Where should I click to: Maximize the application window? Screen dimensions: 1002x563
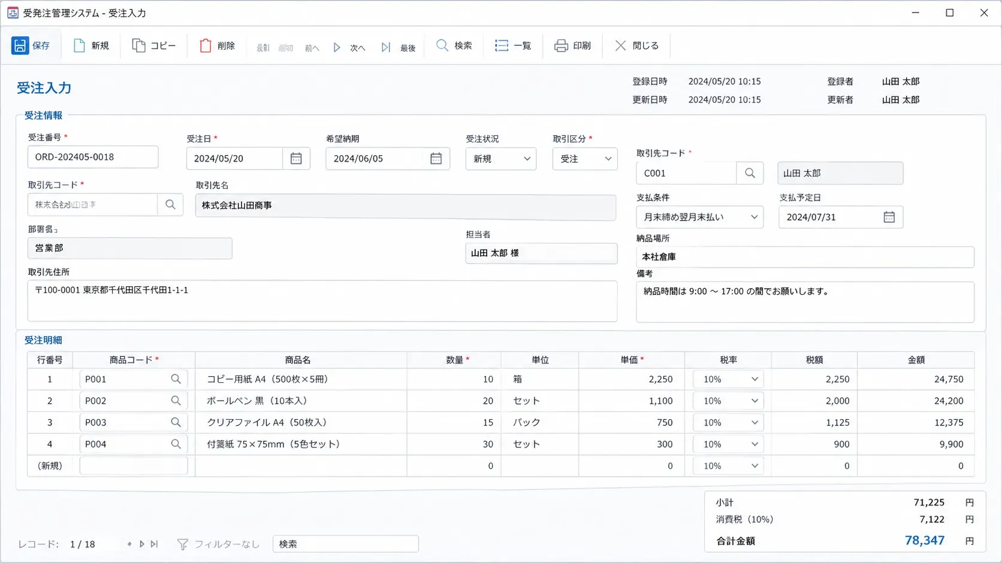click(950, 13)
